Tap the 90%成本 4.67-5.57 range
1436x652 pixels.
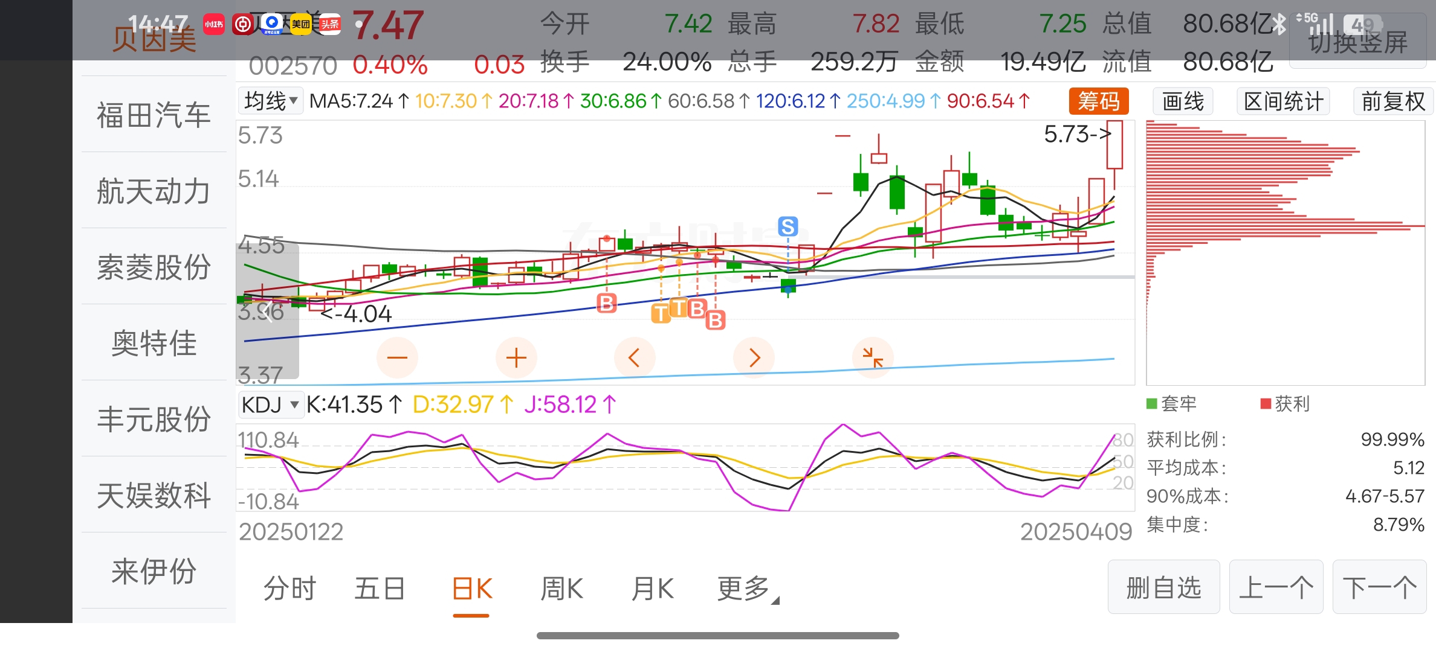(1385, 496)
